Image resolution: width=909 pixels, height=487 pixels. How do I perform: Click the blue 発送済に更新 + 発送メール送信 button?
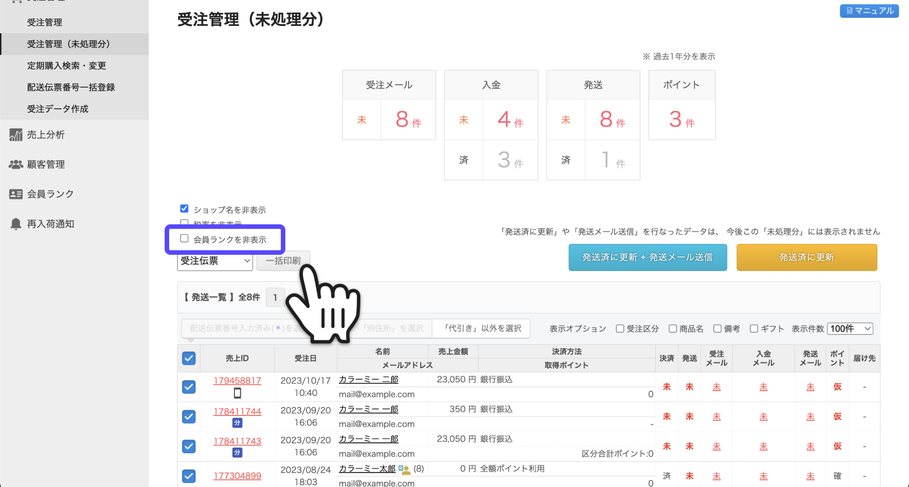point(647,258)
